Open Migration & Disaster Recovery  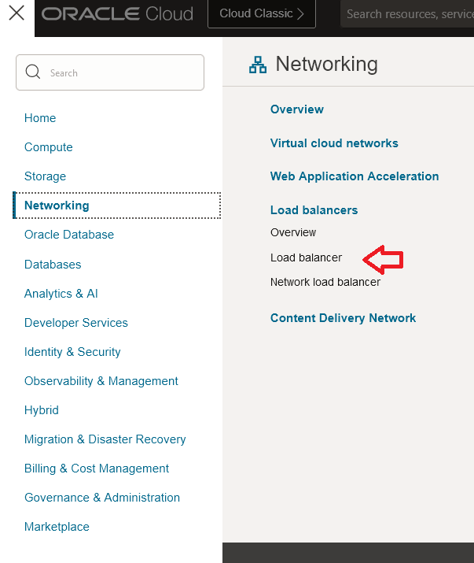click(x=105, y=439)
